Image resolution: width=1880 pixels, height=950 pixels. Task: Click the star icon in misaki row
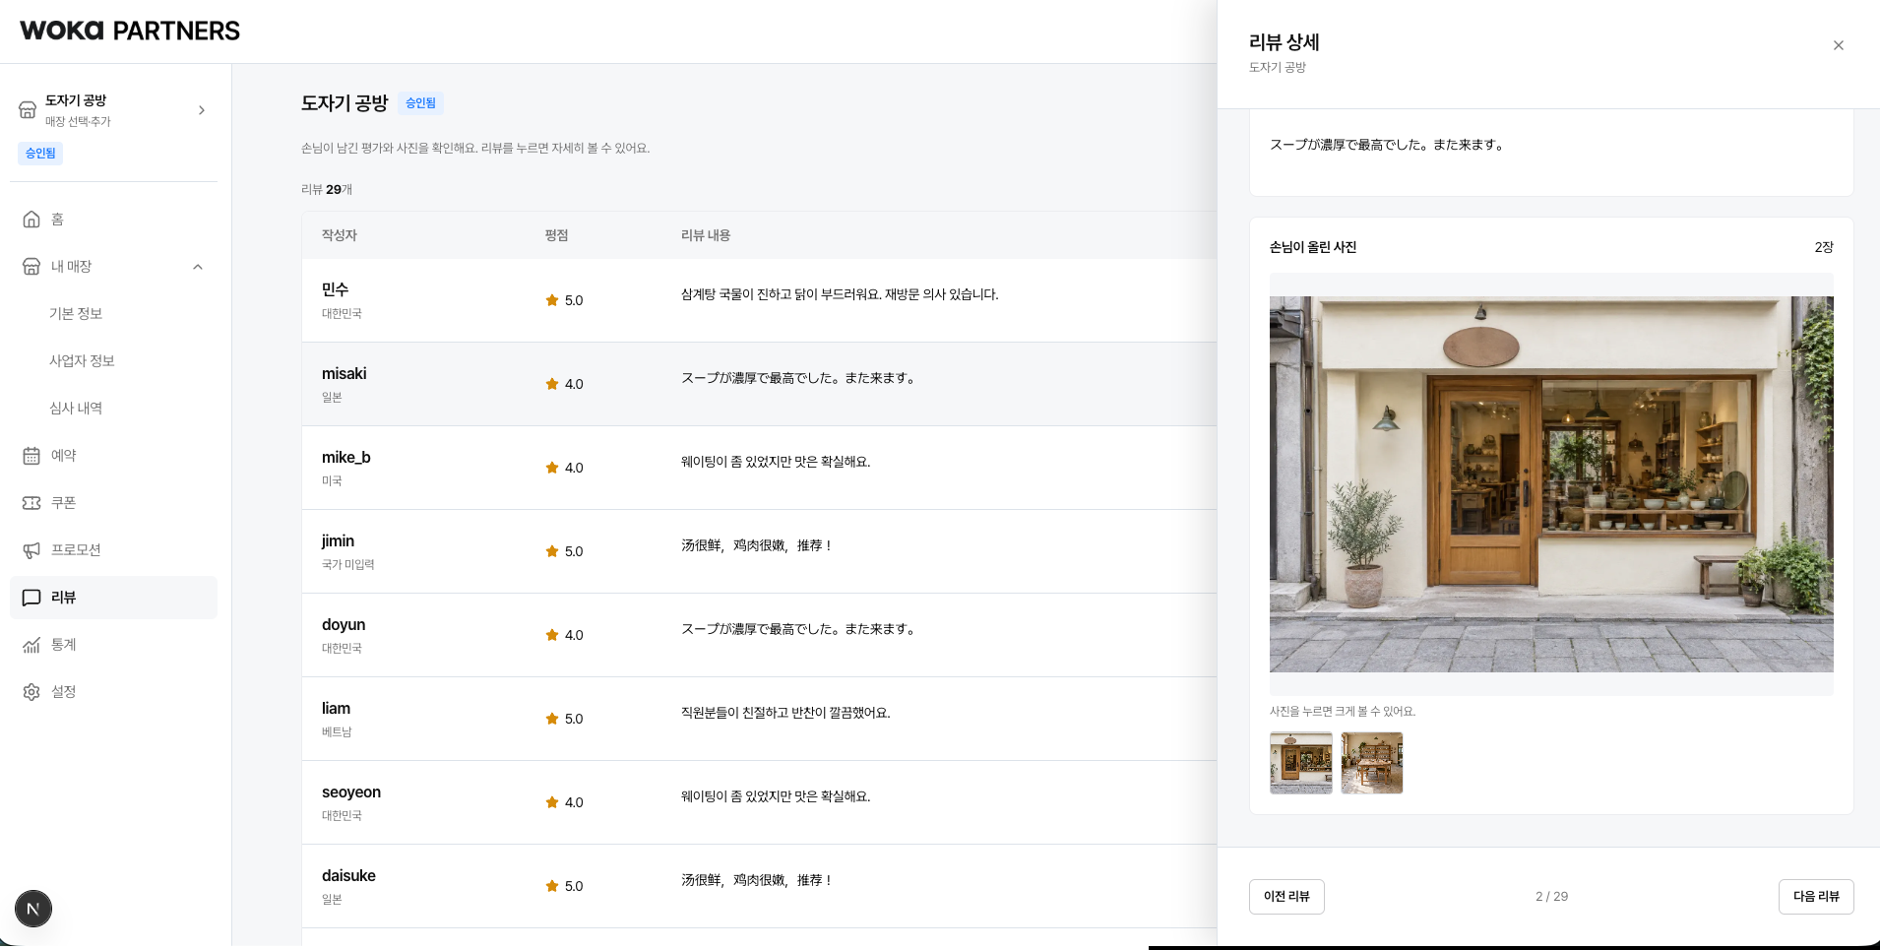point(552,384)
